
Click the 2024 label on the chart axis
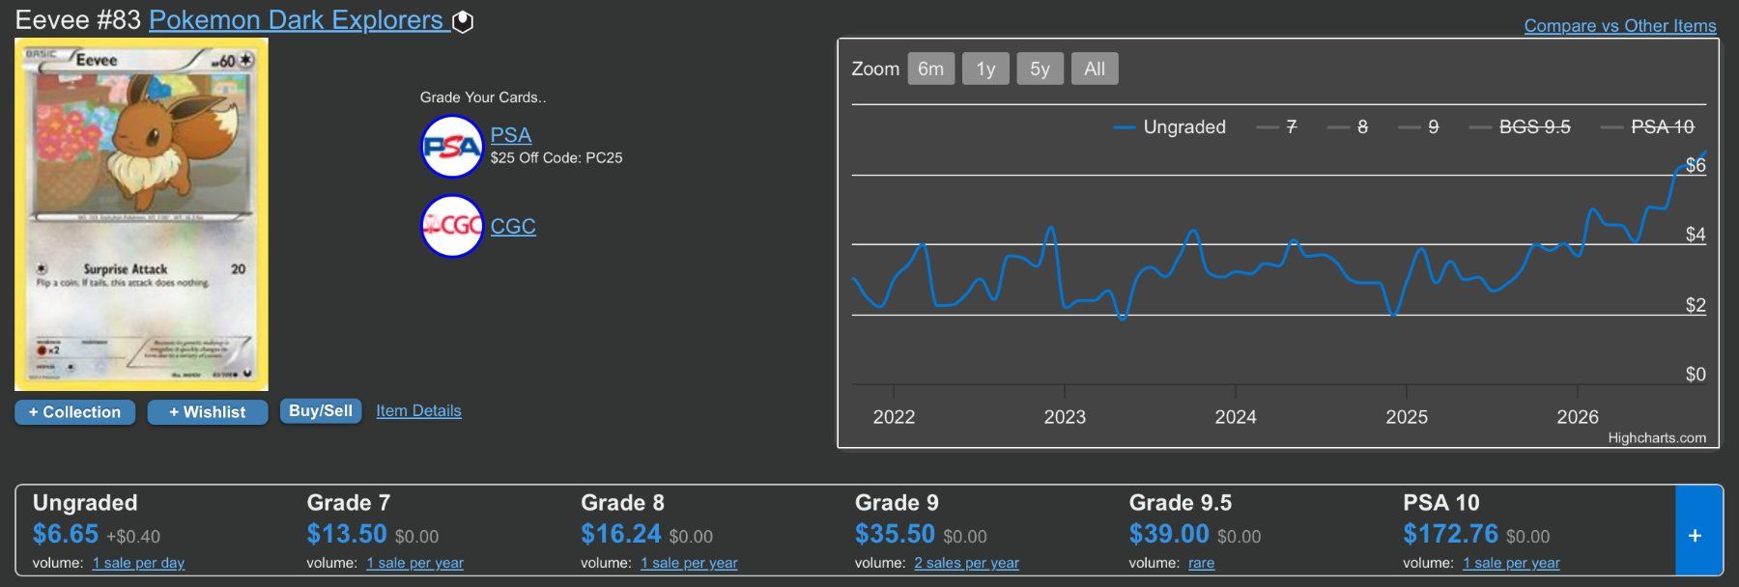coord(1236,417)
